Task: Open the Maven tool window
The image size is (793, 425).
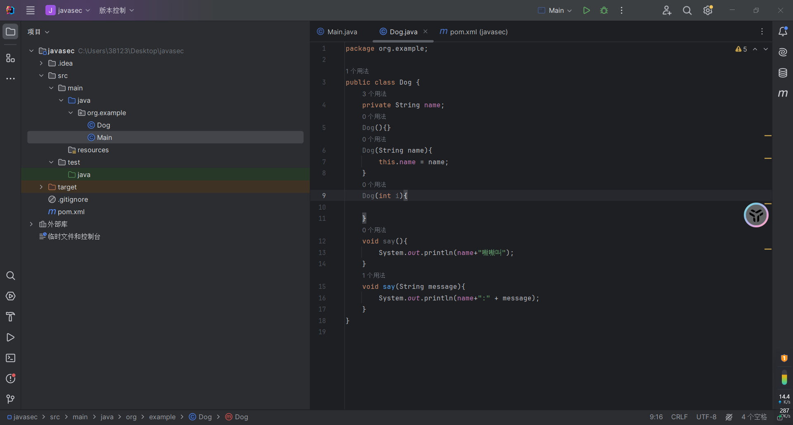Action: 783,94
